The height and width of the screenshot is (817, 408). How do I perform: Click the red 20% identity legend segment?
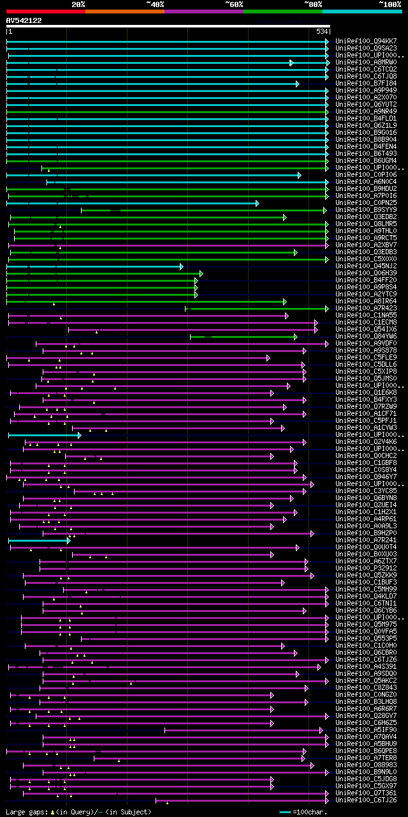tap(45, 11)
